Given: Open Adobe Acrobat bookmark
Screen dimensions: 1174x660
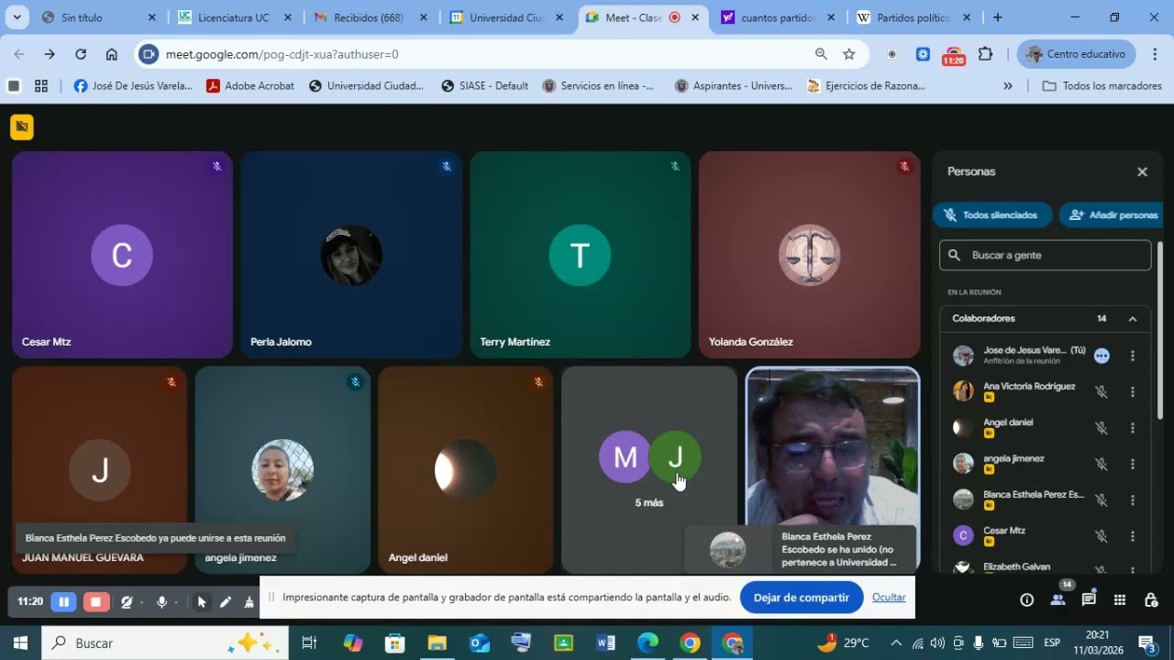Looking at the screenshot, I should (x=249, y=86).
